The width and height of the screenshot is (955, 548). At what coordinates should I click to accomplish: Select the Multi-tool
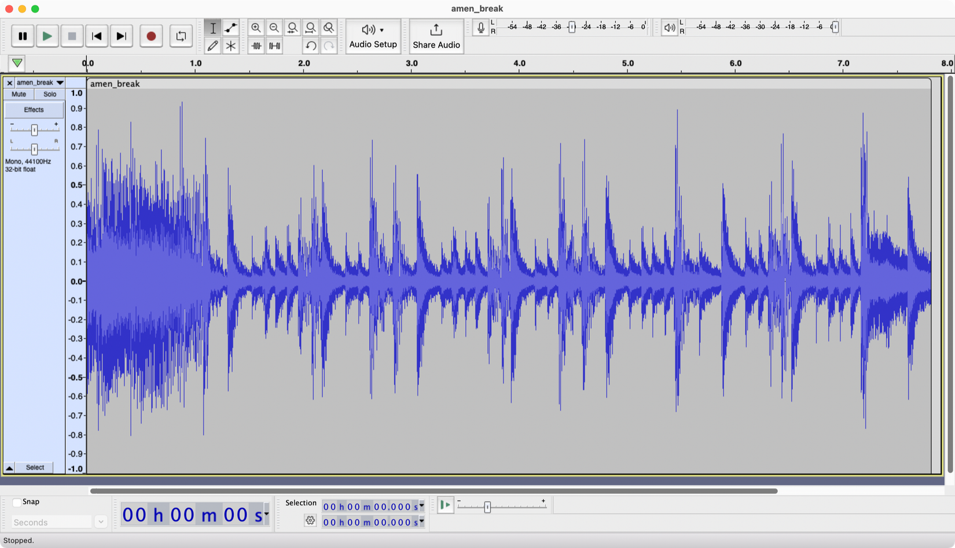tap(230, 46)
